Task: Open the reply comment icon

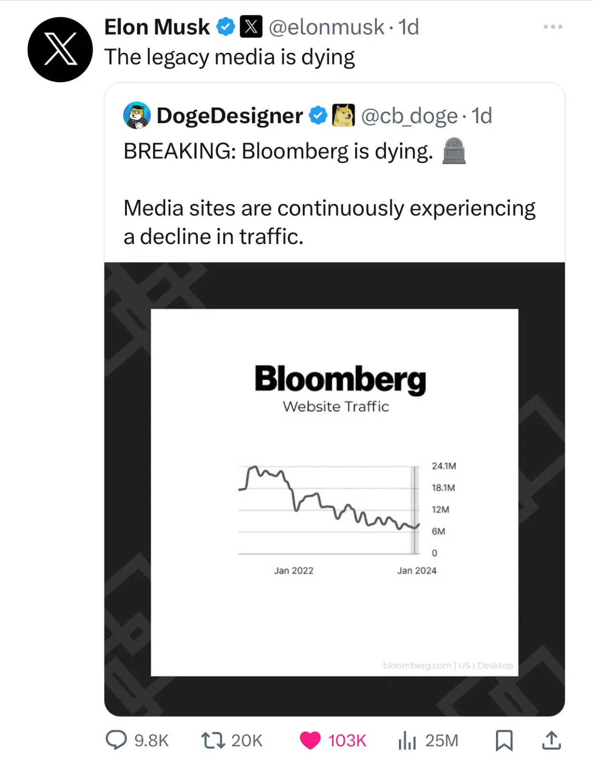Action: point(116,740)
